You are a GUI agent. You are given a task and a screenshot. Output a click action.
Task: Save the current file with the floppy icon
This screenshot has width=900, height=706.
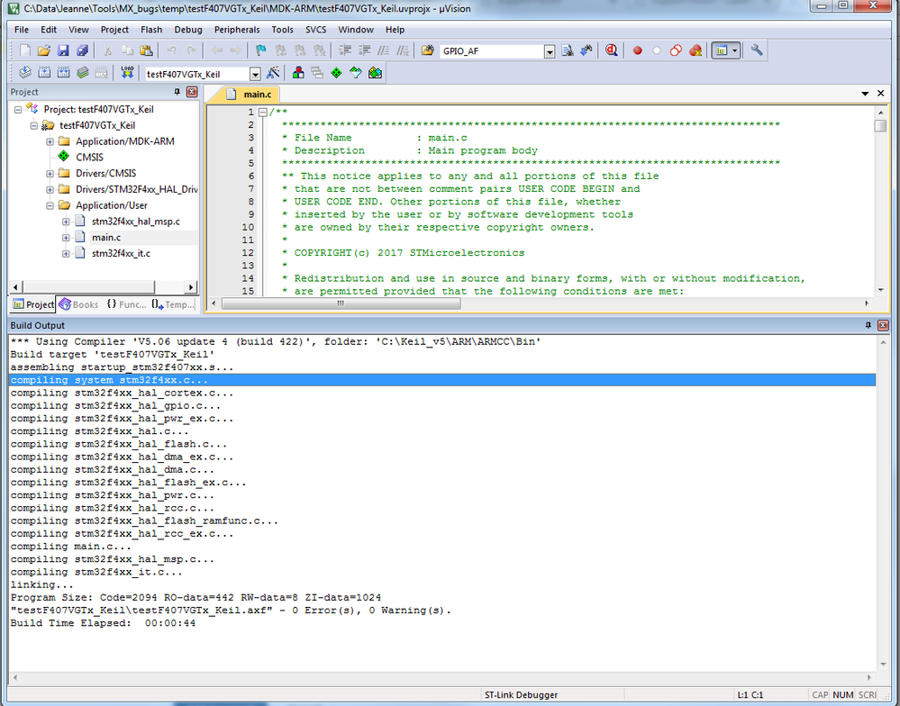tap(63, 50)
